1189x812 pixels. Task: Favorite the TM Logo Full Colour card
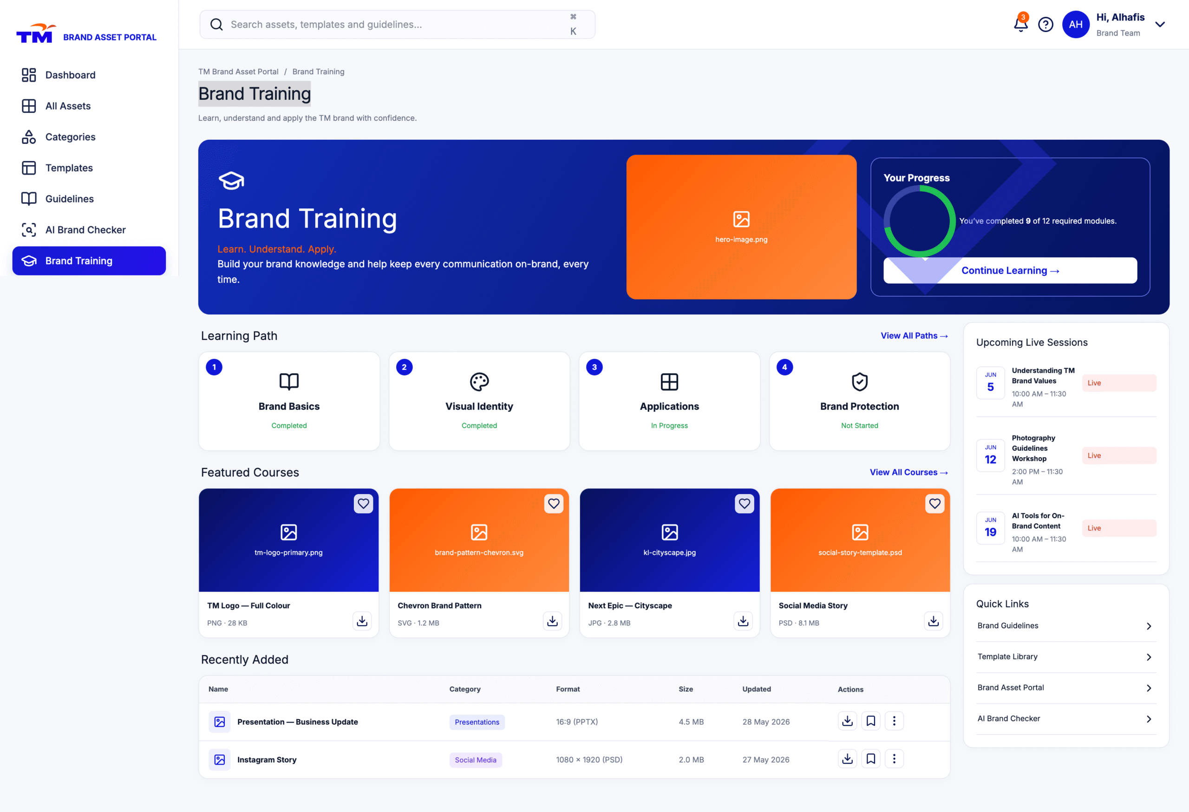tap(363, 504)
